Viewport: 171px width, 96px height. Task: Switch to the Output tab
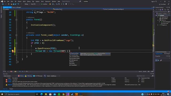11,89
